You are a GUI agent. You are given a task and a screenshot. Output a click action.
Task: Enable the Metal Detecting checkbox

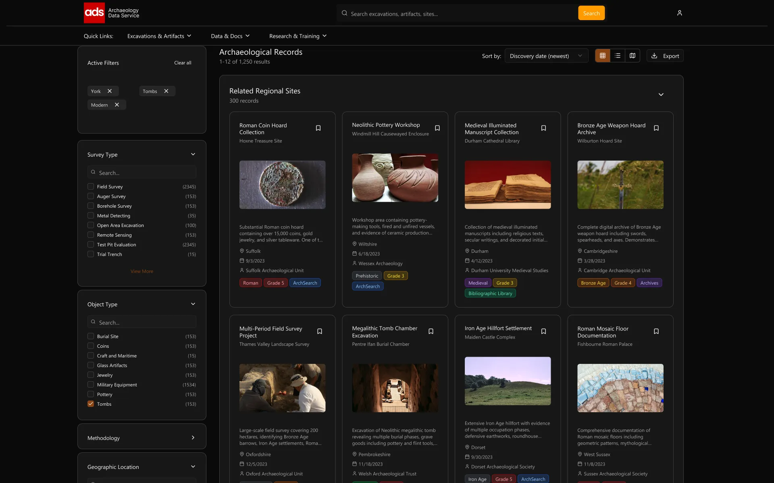91,216
